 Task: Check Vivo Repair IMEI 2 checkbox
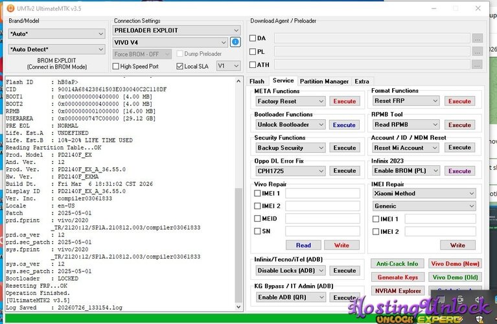[x=257, y=206]
